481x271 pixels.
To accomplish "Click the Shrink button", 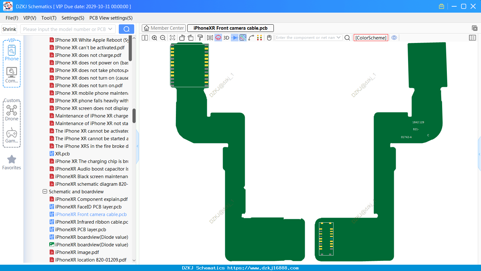I will click(9, 29).
